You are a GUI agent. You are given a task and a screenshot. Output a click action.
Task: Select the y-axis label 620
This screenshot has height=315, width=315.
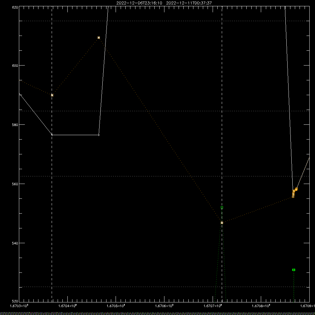tap(15, 7)
